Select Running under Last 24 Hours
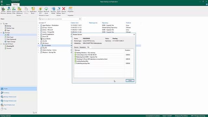Screen dimensions: 208x117 coord(10,46)
